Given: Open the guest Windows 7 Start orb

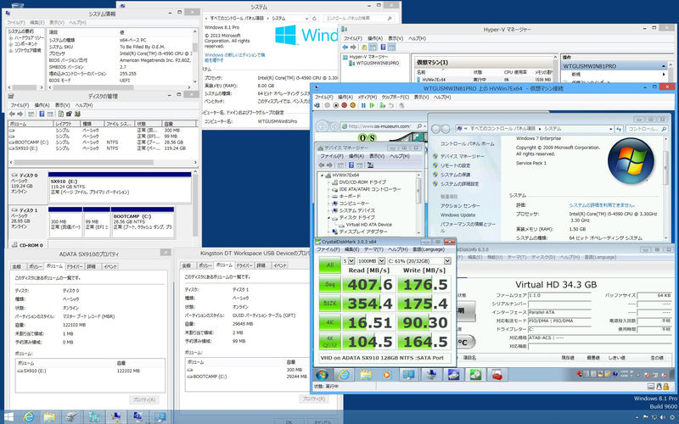Looking at the screenshot, I should [x=322, y=375].
